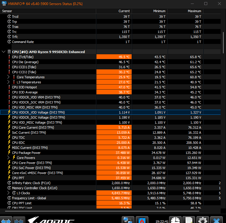Select the CPU VDDCR_VDD Voltage (SVI3 TFN) row
The width and height of the screenshot is (226, 223).
coord(110,112)
